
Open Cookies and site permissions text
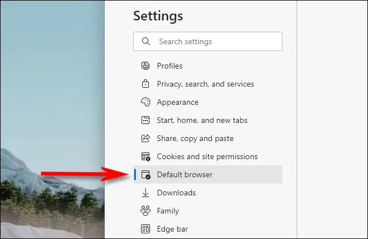pyautogui.click(x=207, y=156)
